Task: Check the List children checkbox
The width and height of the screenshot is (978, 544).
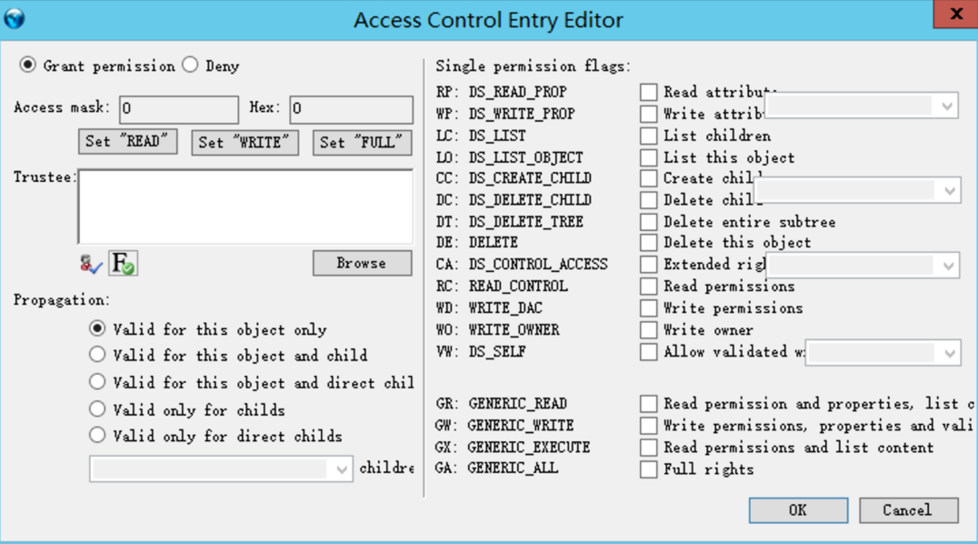Action: 649,136
